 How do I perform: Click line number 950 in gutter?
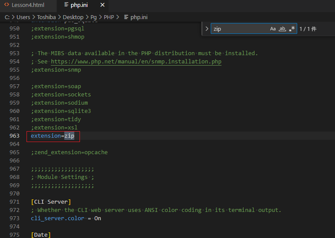click(x=14, y=29)
